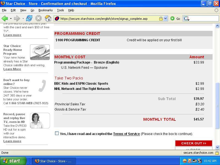Open the Tools menu

tap(61, 10)
